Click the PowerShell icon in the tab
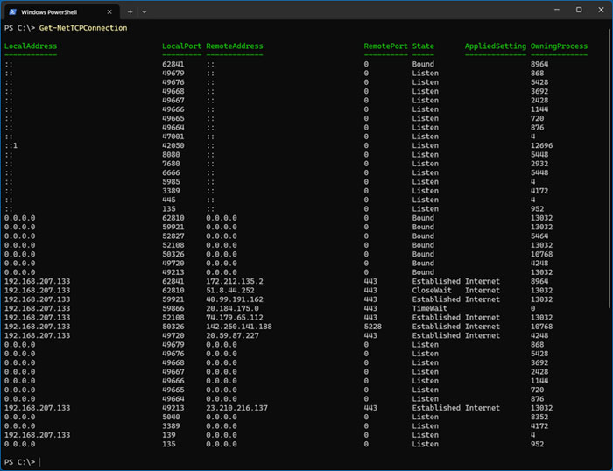613x471 pixels. [13, 11]
